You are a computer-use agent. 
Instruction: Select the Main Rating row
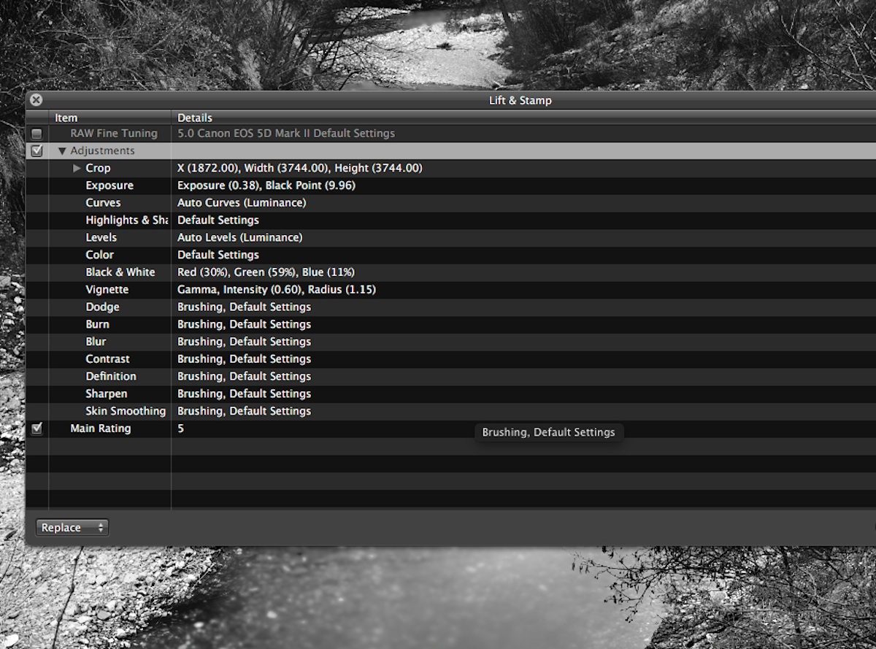tap(101, 429)
